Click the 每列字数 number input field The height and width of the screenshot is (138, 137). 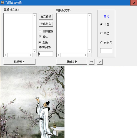pos(45,54)
